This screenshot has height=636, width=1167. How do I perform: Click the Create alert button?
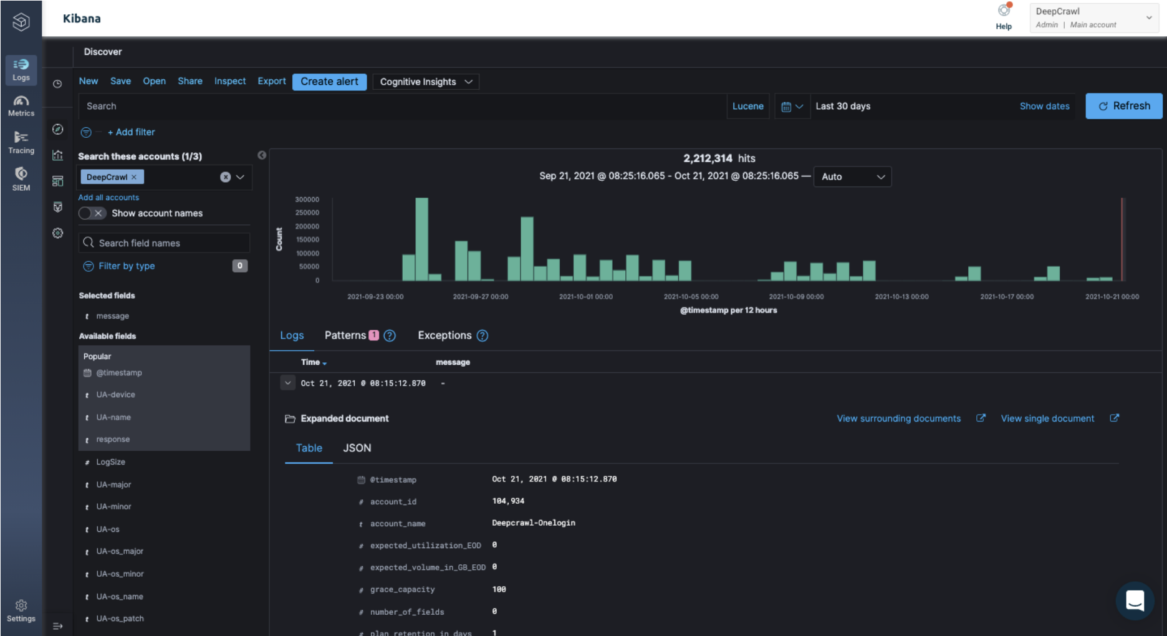coord(329,82)
